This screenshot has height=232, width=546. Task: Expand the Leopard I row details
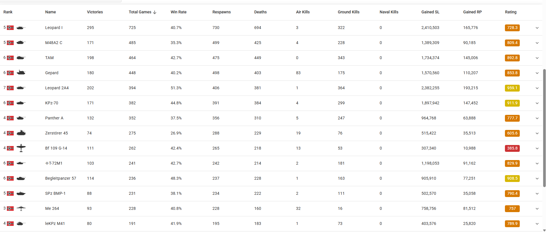pos(537,28)
